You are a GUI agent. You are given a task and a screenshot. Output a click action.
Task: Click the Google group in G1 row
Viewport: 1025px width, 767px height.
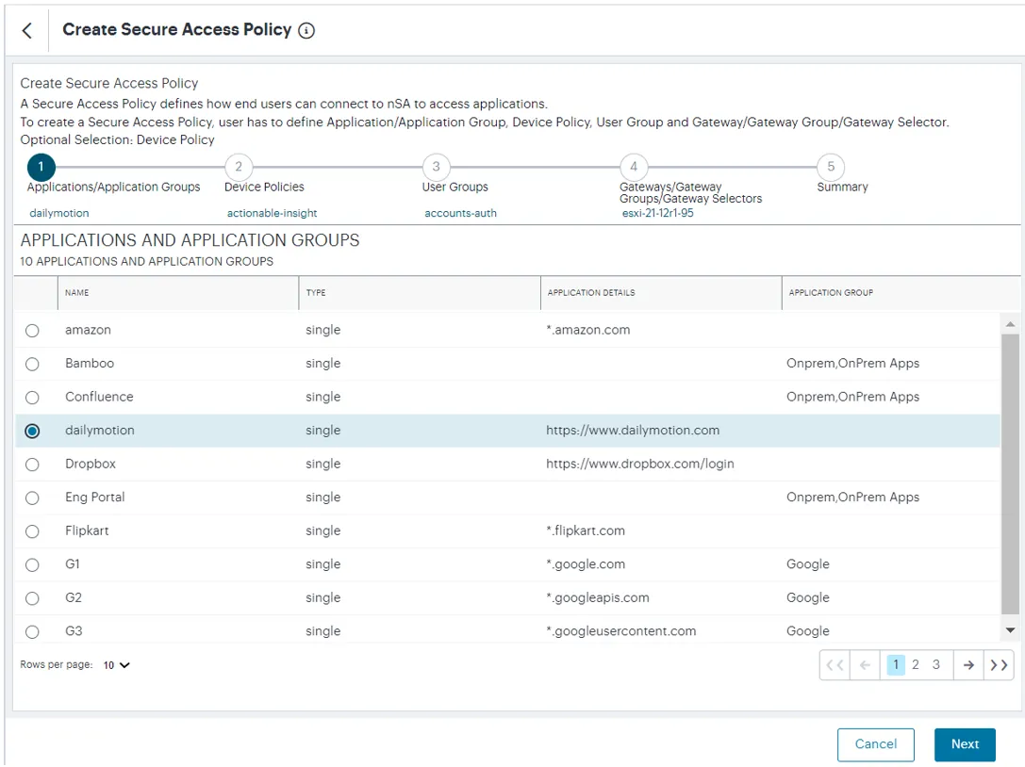(x=807, y=564)
